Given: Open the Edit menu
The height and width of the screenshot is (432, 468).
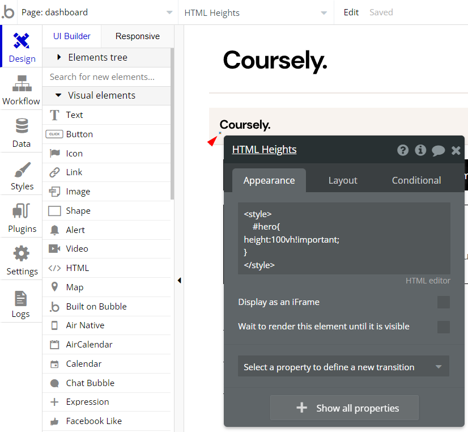Looking at the screenshot, I should [351, 12].
